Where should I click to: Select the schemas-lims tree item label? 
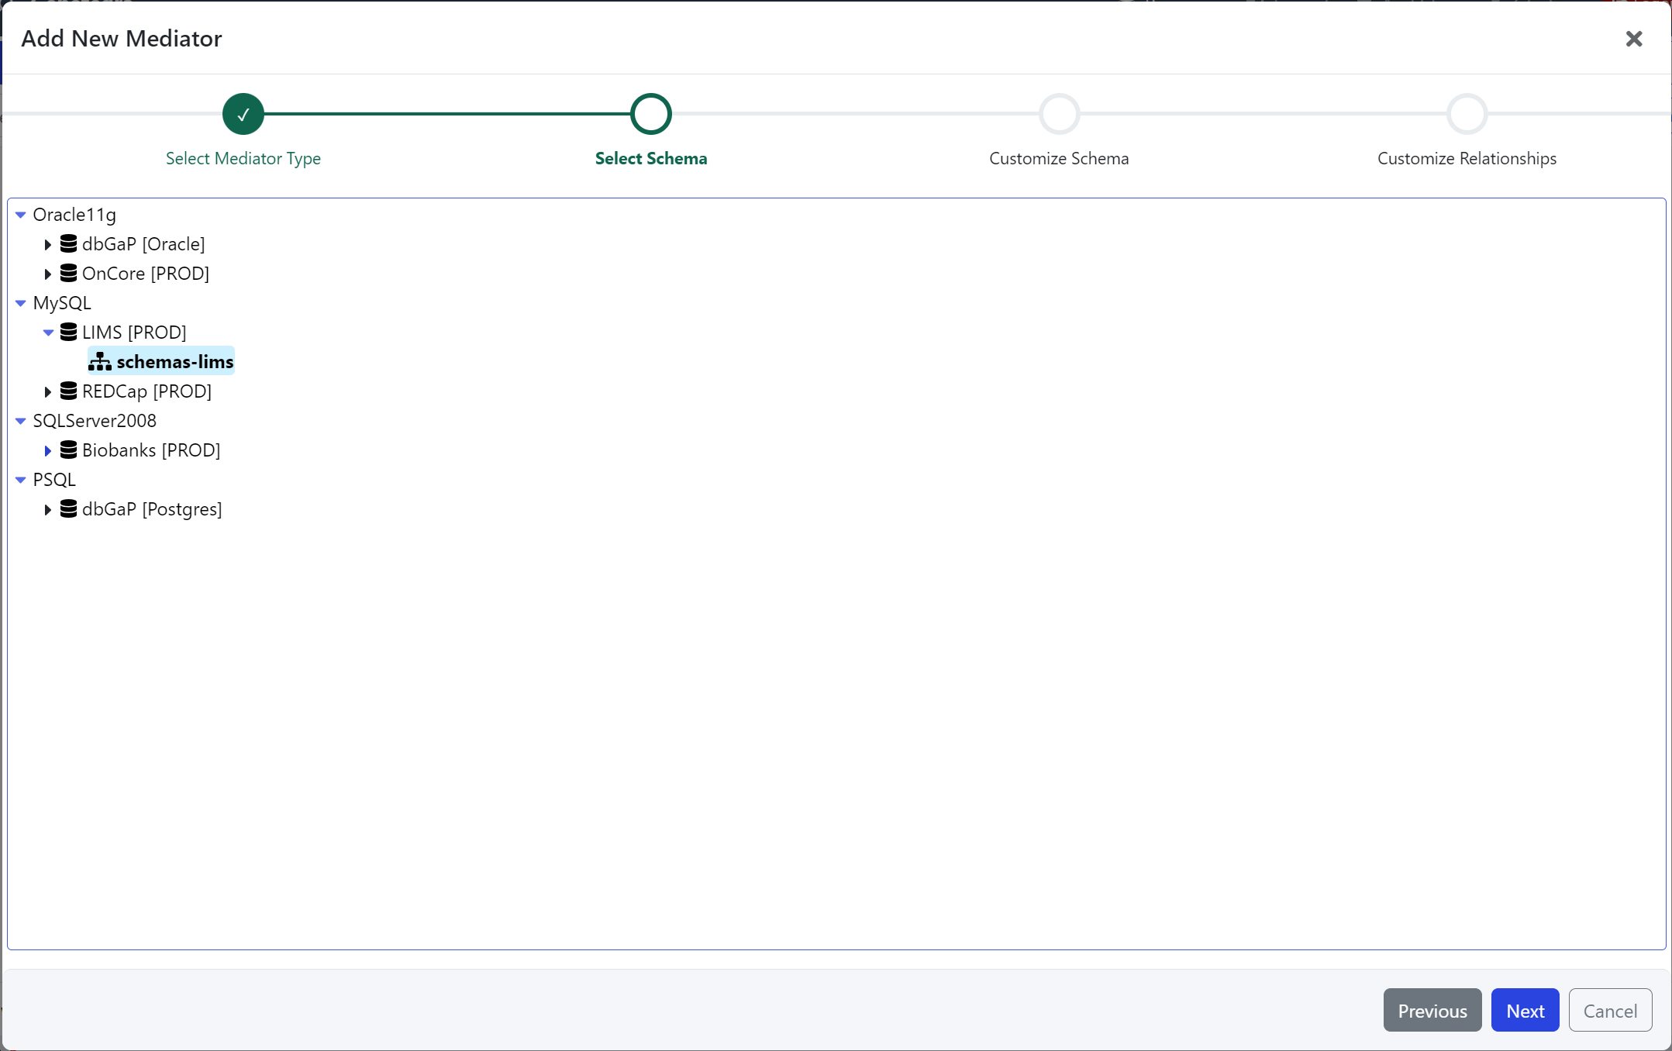(175, 362)
